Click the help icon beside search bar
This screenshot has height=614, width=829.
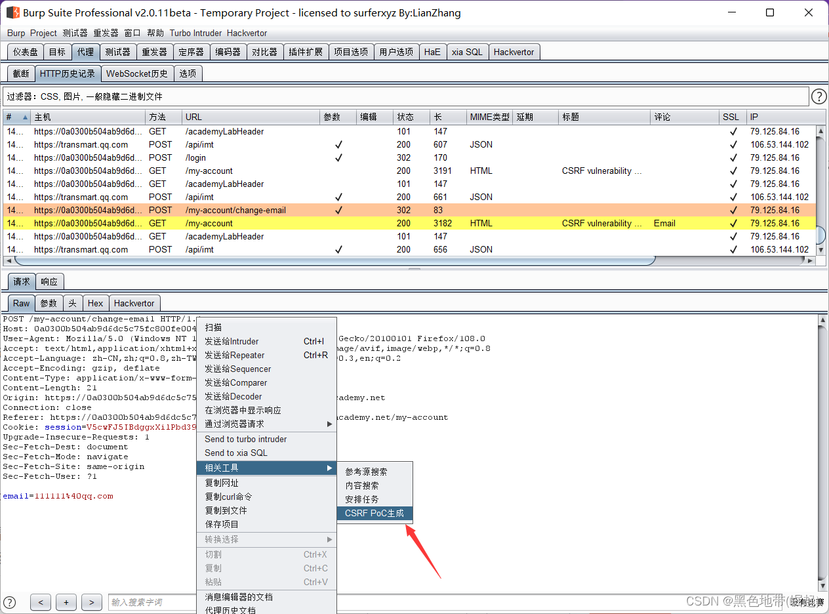click(x=10, y=602)
